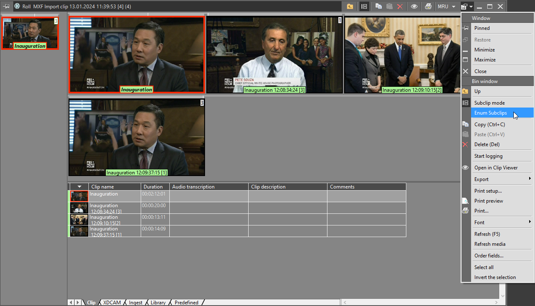Image resolution: width=535 pixels, height=306 pixels.
Task: Click the Duration column header
Action: 153,187
